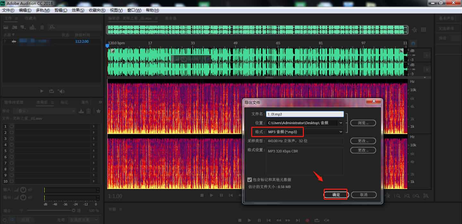This screenshot has height=224, width=462.
Task: Click the 文件名 input field
Action: click(304, 114)
